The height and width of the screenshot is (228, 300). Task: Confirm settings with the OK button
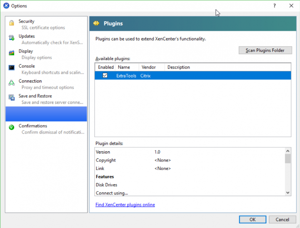click(x=252, y=219)
